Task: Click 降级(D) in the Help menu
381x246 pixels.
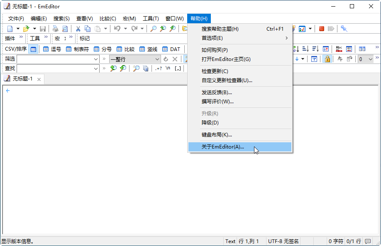Action: [x=240, y=123]
